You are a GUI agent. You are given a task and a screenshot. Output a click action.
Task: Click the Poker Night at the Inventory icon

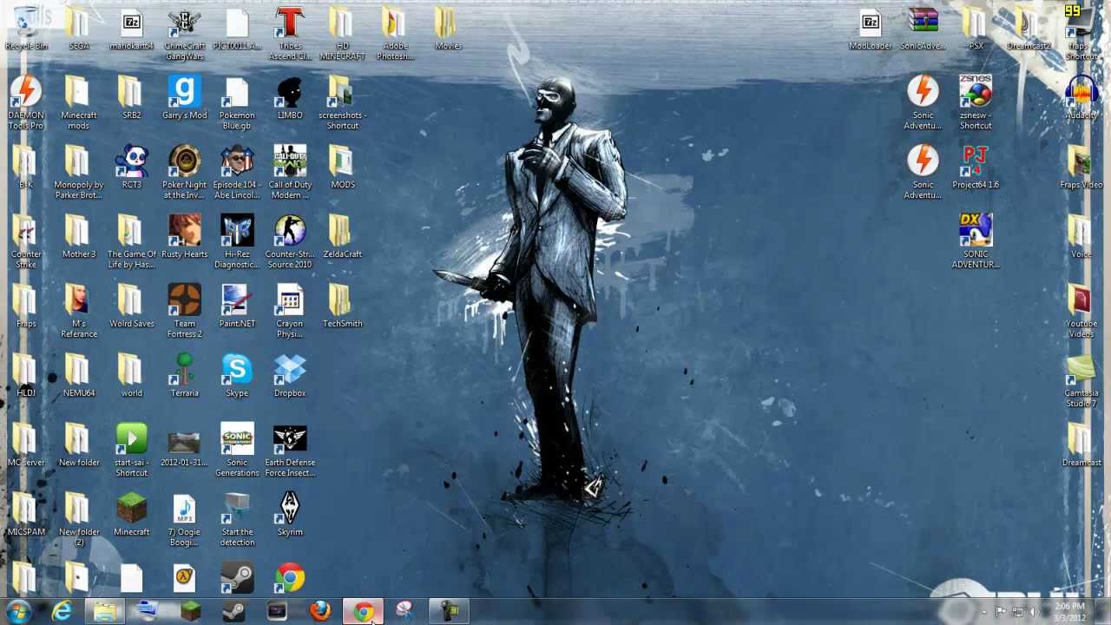pyautogui.click(x=184, y=173)
